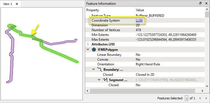
Task: Click the vertex count value 419
Action: pos(138,30)
